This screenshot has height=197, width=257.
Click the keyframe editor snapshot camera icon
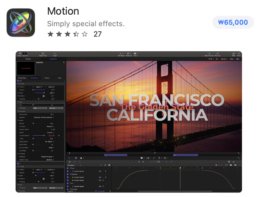coord(231,165)
